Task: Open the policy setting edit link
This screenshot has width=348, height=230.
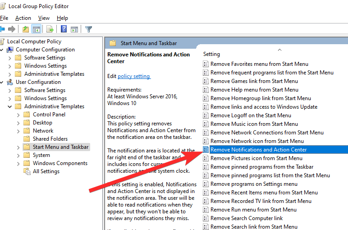Action: (134, 76)
